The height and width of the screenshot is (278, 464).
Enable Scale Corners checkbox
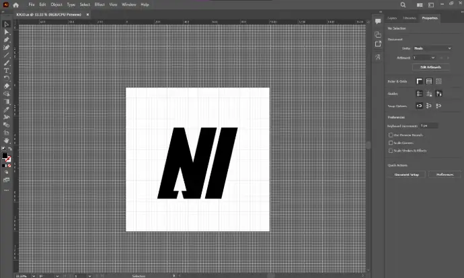coord(391,143)
